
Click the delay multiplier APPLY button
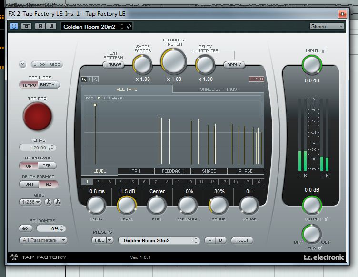(234, 65)
